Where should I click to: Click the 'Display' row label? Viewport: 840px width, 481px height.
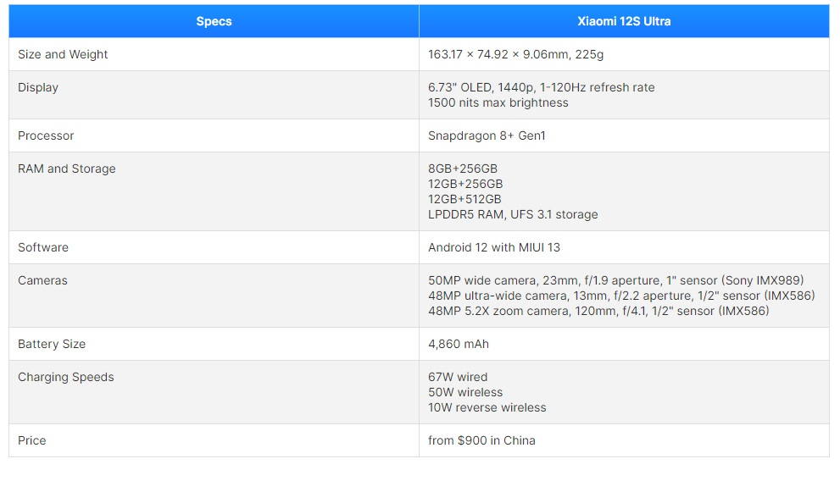[x=38, y=88]
